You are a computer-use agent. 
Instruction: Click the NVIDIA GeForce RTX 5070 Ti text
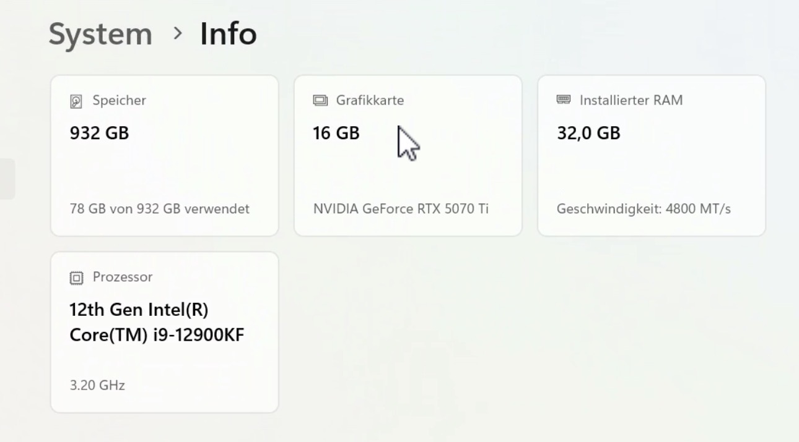[401, 209]
